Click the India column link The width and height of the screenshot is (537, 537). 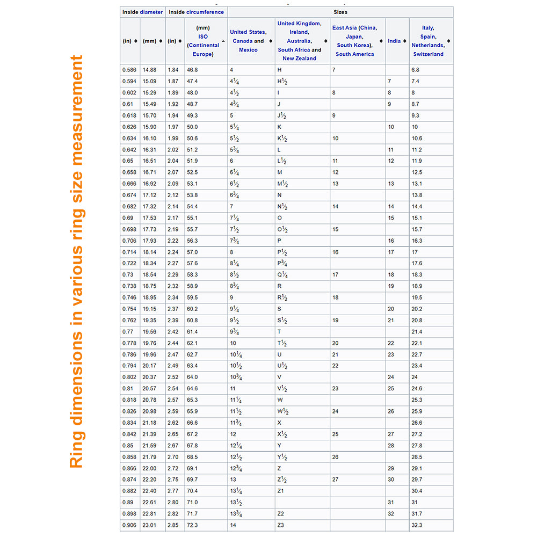pyautogui.click(x=394, y=41)
